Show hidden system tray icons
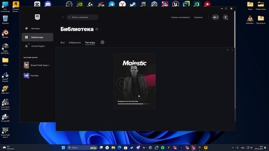 [x=233, y=148]
